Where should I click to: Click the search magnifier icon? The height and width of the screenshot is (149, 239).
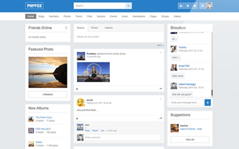tap(128, 6)
